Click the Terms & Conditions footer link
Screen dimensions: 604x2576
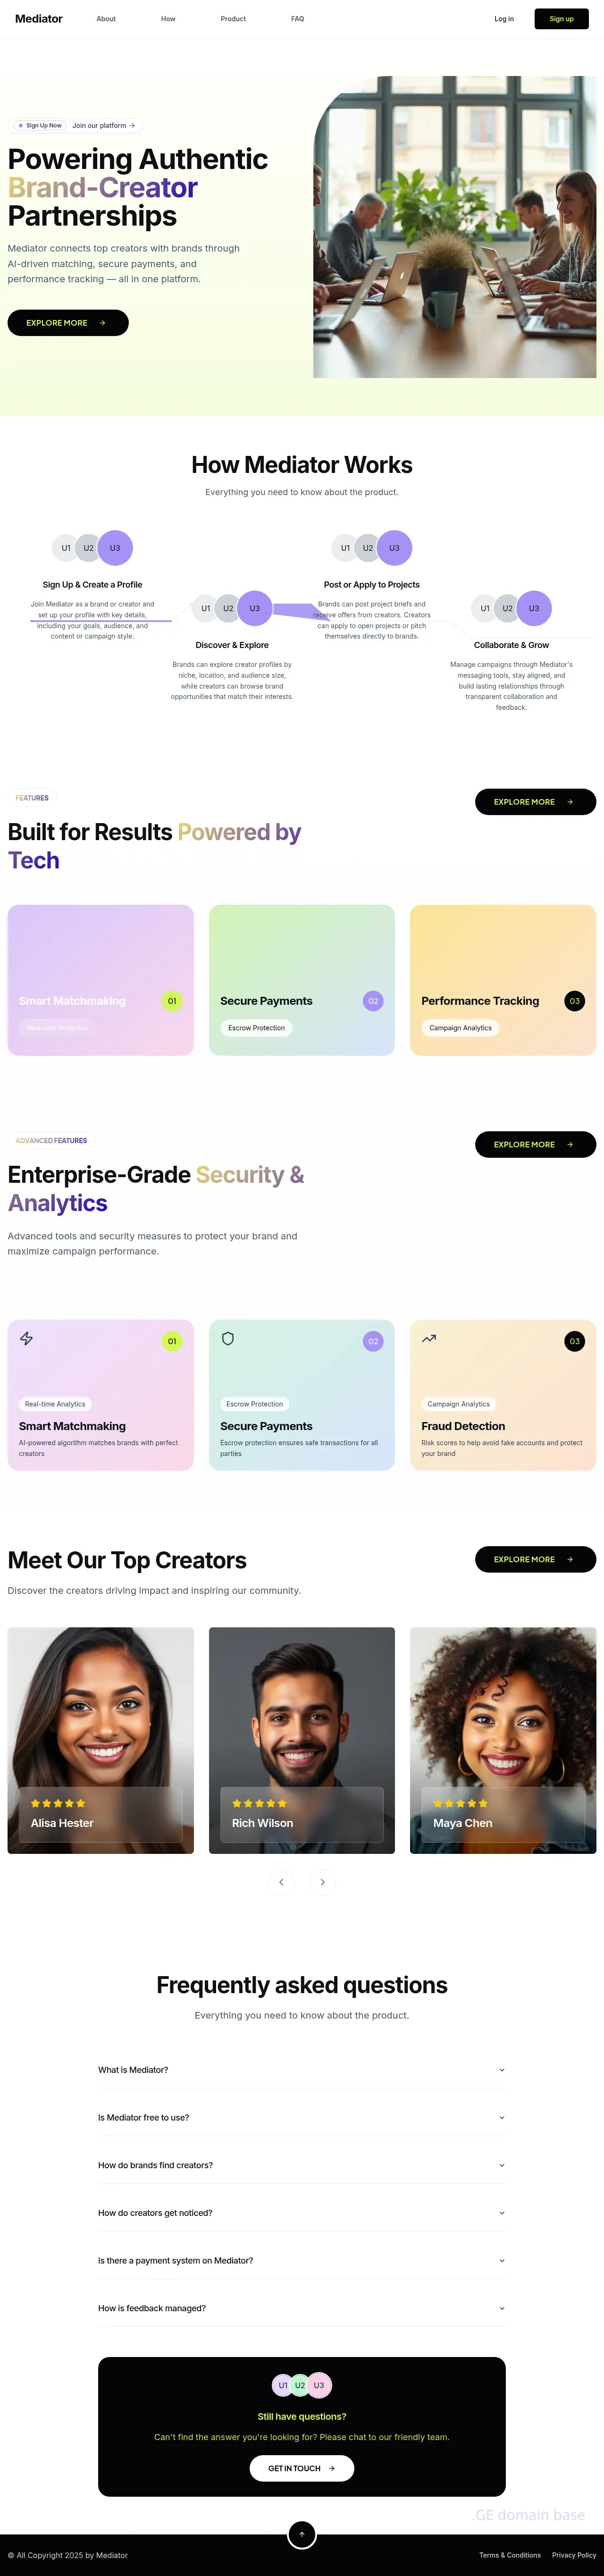click(510, 2555)
